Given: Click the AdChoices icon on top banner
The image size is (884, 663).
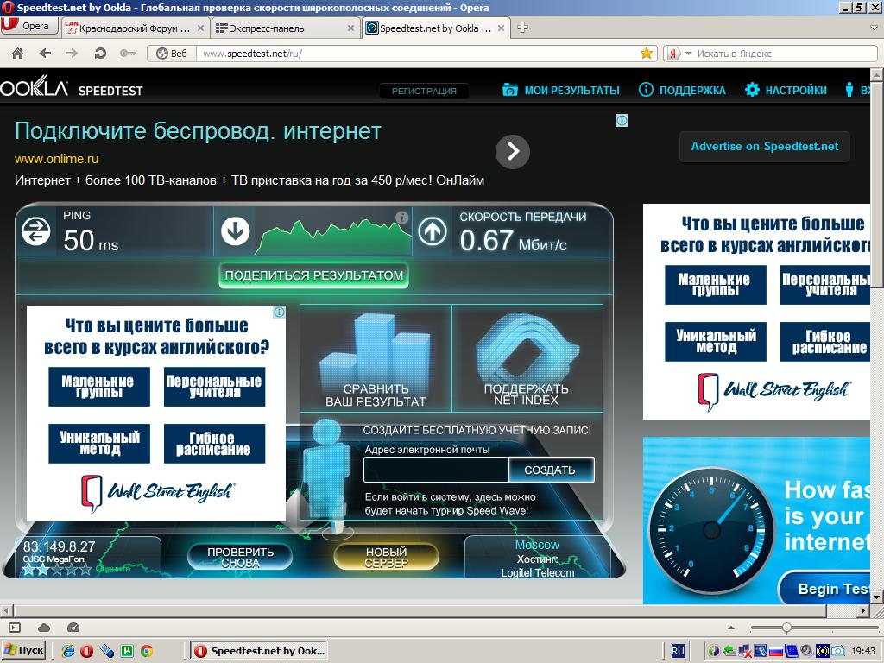Looking at the screenshot, I should pyautogui.click(x=622, y=120).
